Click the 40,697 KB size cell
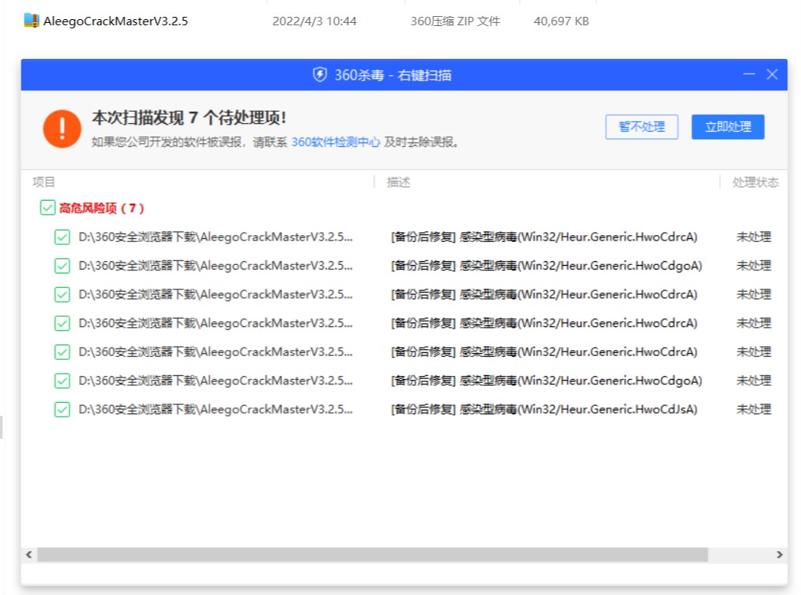 [561, 21]
